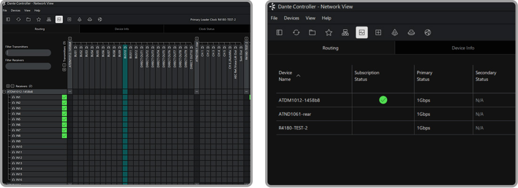Switch to Device Info tab in the routing grid window
Viewport: 518px width, 188px height.
coord(121,29)
